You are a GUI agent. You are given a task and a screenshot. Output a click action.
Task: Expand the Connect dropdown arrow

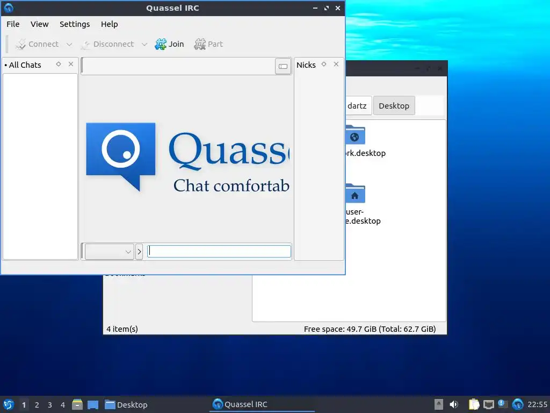tap(69, 45)
